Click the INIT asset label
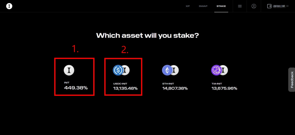295x135 pixels. click(x=67, y=83)
